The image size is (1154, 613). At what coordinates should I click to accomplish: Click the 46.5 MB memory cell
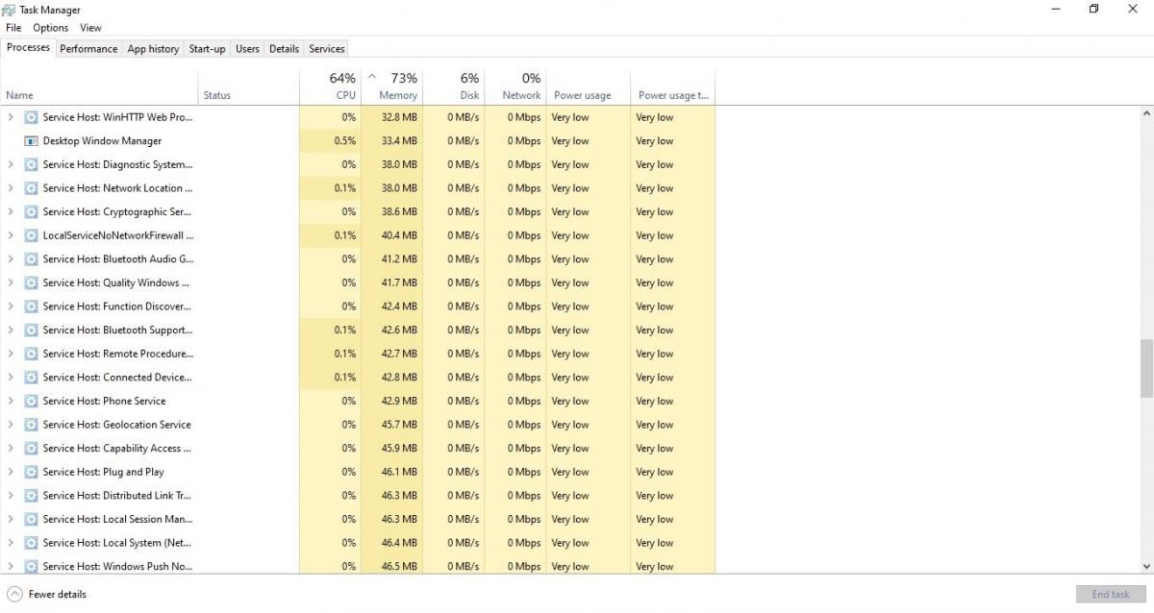tap(391, 566)
